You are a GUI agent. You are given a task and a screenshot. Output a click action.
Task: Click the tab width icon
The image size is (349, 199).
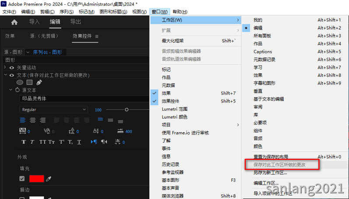click(120, 131)
